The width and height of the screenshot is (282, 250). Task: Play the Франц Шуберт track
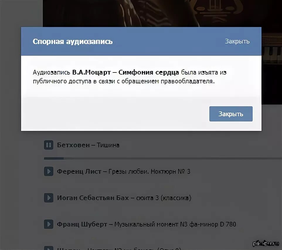(x=49, y=224)
